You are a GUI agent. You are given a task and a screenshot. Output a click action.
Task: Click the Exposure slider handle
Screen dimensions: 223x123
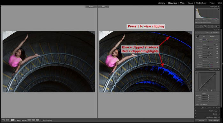tap(208, 47)
